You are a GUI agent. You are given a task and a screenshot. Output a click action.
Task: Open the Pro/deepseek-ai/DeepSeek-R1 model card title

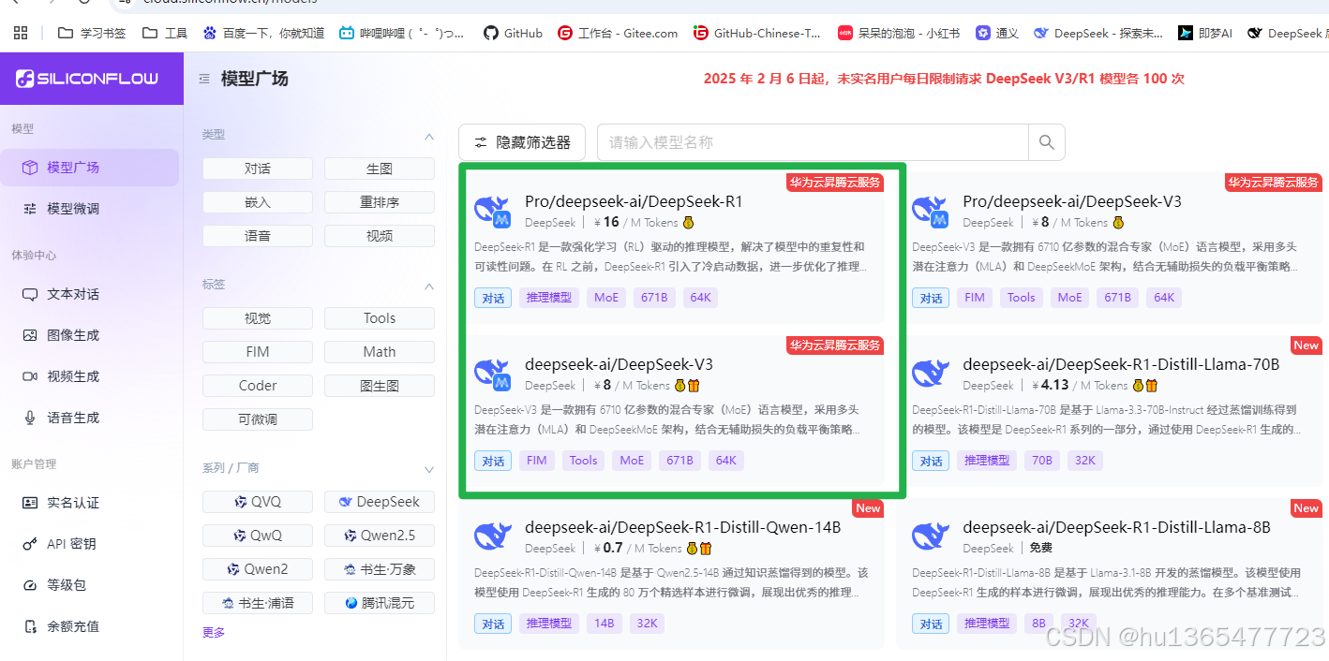click(x=634, y=201)
